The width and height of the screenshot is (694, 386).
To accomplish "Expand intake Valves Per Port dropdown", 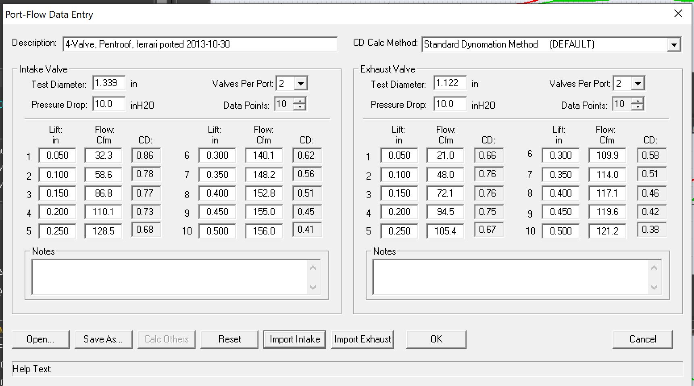I will click(x=300, y=84).
